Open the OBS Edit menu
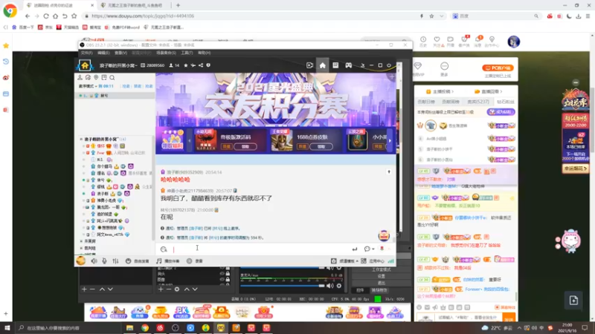The height and width of the screenshot is (334, 595). click(x=103, y=53)
